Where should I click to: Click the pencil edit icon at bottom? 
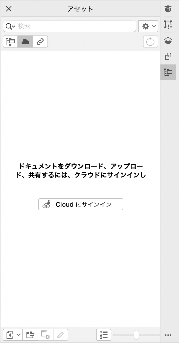click(61, 335)
